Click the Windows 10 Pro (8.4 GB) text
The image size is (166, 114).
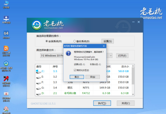coord(86,60)
